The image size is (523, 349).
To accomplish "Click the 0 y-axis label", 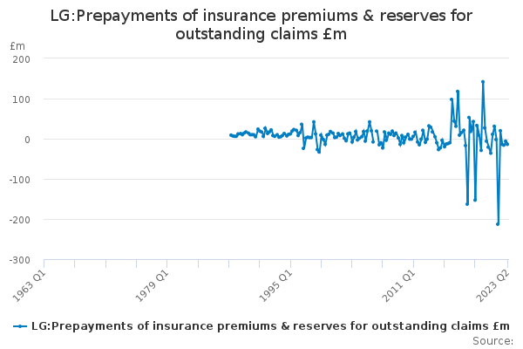I will tap(27, 140).
